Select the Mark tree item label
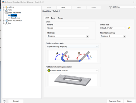This screenshot has height=103, width=136. click(x=10, y=10)
